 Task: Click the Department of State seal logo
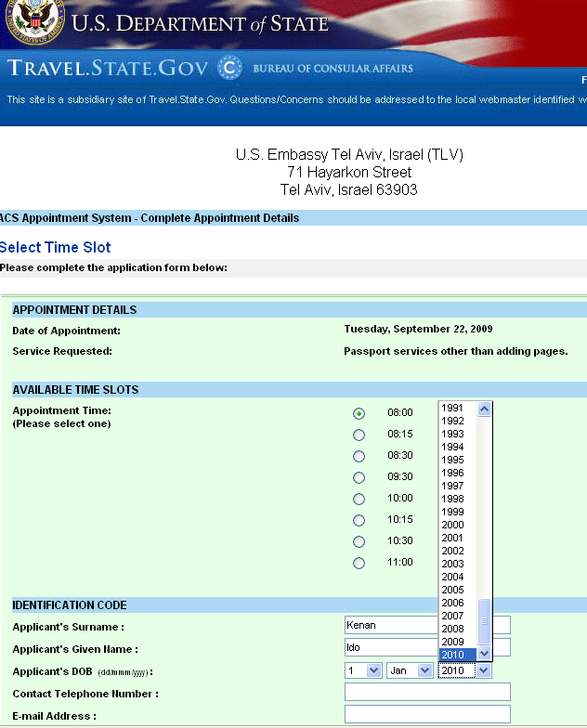[x=33, y=20]
